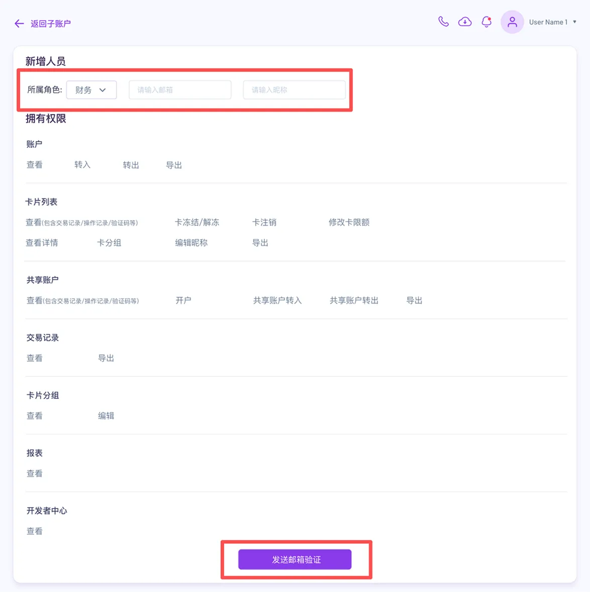Select 查看 under the 报表 section
This screenshot has height=592, width=590.
pos(34,473)
